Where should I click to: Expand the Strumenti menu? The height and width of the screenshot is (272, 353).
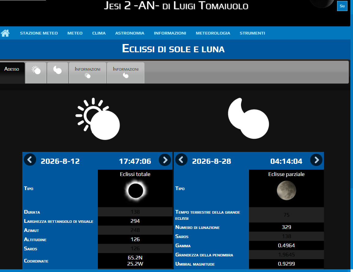[x=252, y=33]
